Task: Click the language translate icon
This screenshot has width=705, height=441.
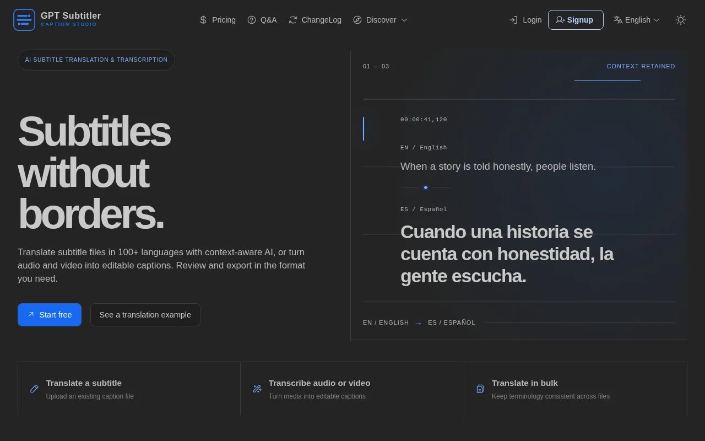Action: (618, 20)
